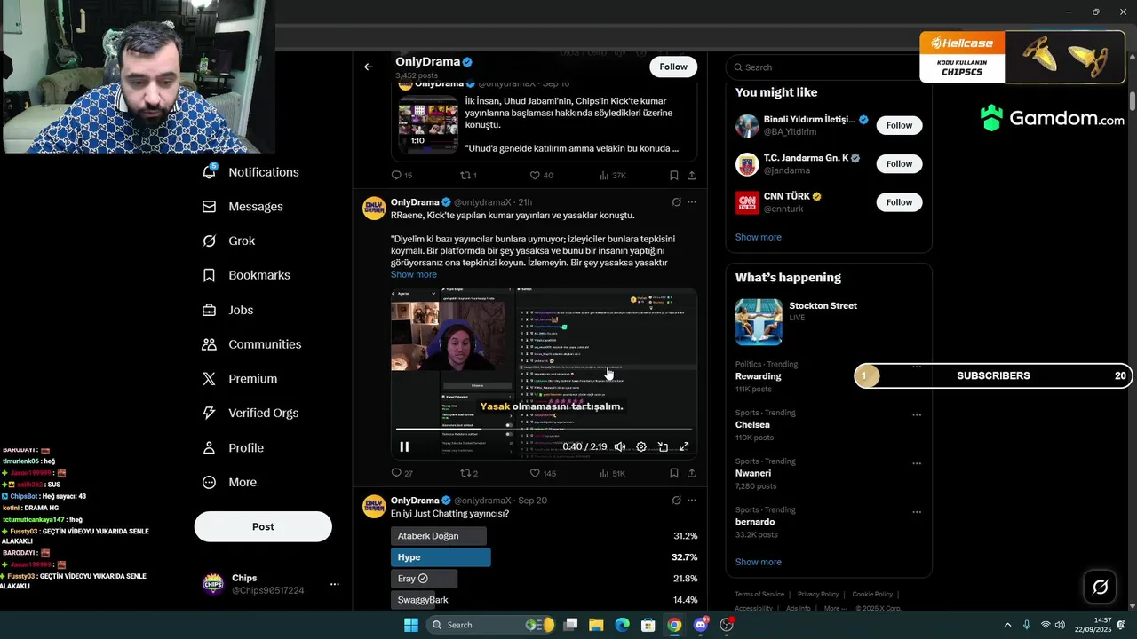
Task: Open more options on the Sep 20 poll tweet
Action: pos(692,501)
